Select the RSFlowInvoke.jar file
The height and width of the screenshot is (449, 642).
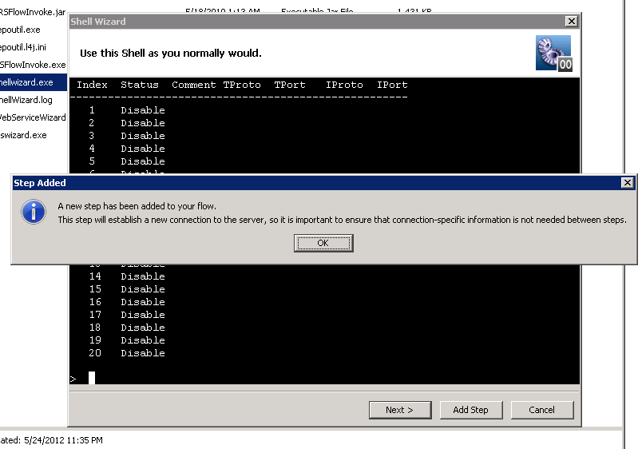tap(32, 12)
